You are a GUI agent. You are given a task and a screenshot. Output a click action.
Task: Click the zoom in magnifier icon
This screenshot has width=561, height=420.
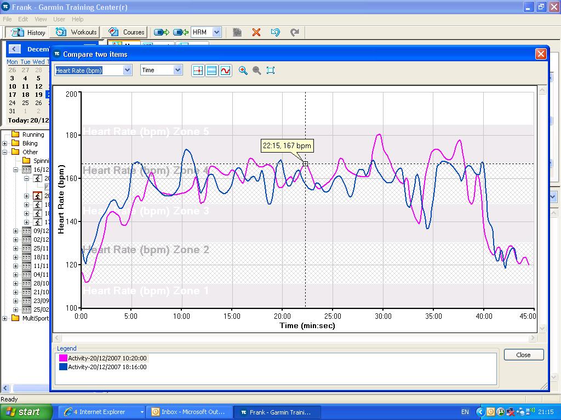pyautogui.click(x=243, y=71)
